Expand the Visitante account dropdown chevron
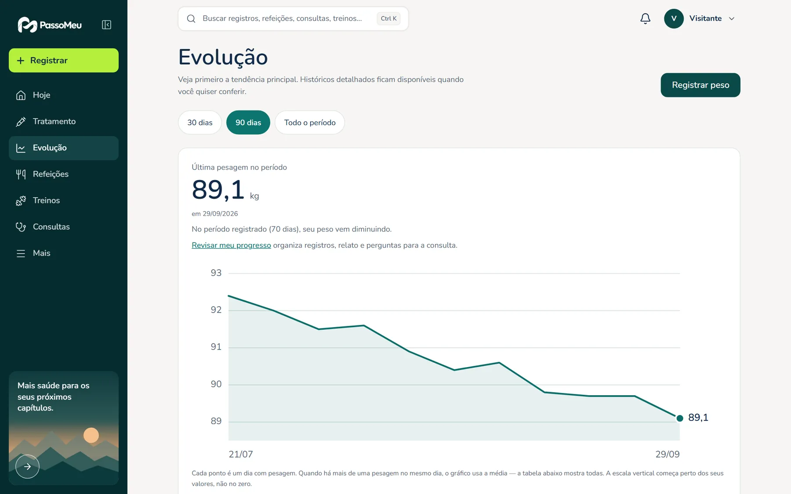791x494 pixels. (732, 18)
